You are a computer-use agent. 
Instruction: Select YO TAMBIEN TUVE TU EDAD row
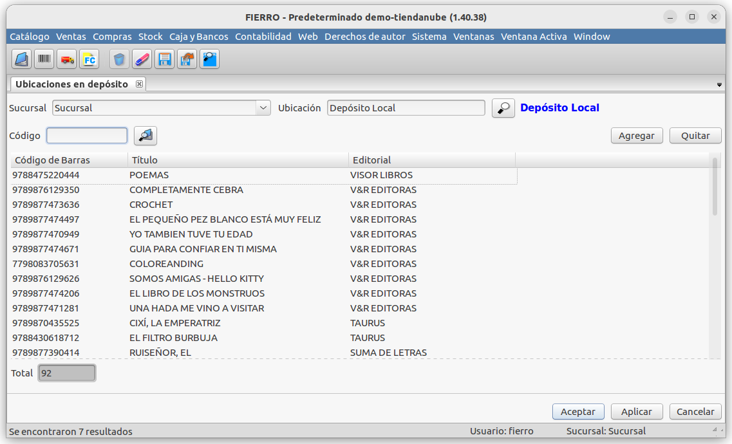tap(264, 235)
